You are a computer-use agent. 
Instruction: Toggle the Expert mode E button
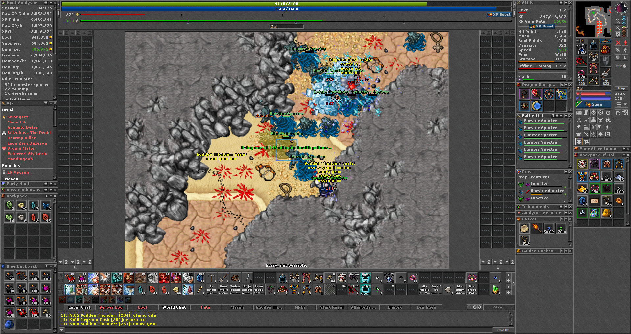pos(625,57)
